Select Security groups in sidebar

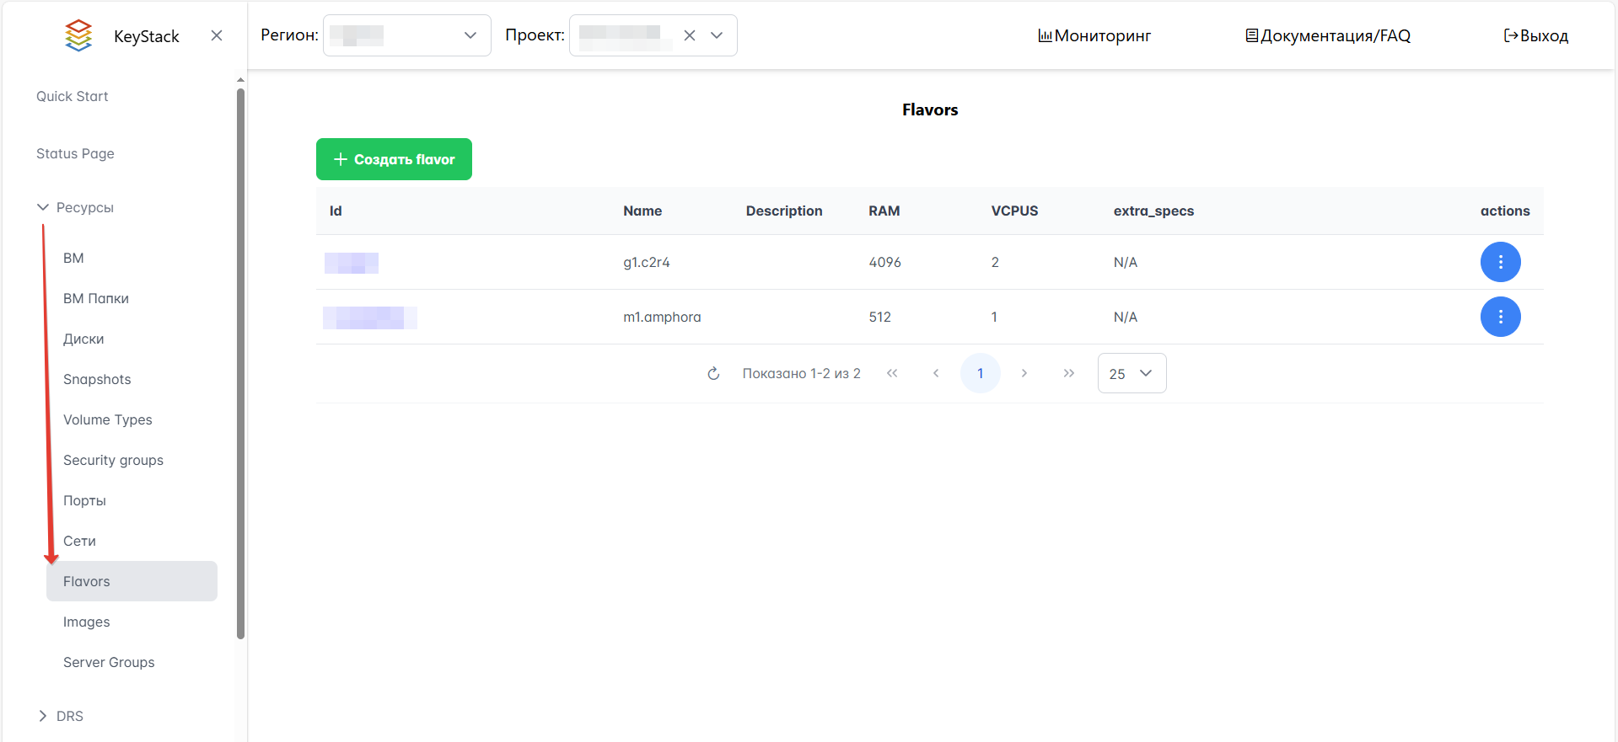pyautogui.click(x=113, y=460)
